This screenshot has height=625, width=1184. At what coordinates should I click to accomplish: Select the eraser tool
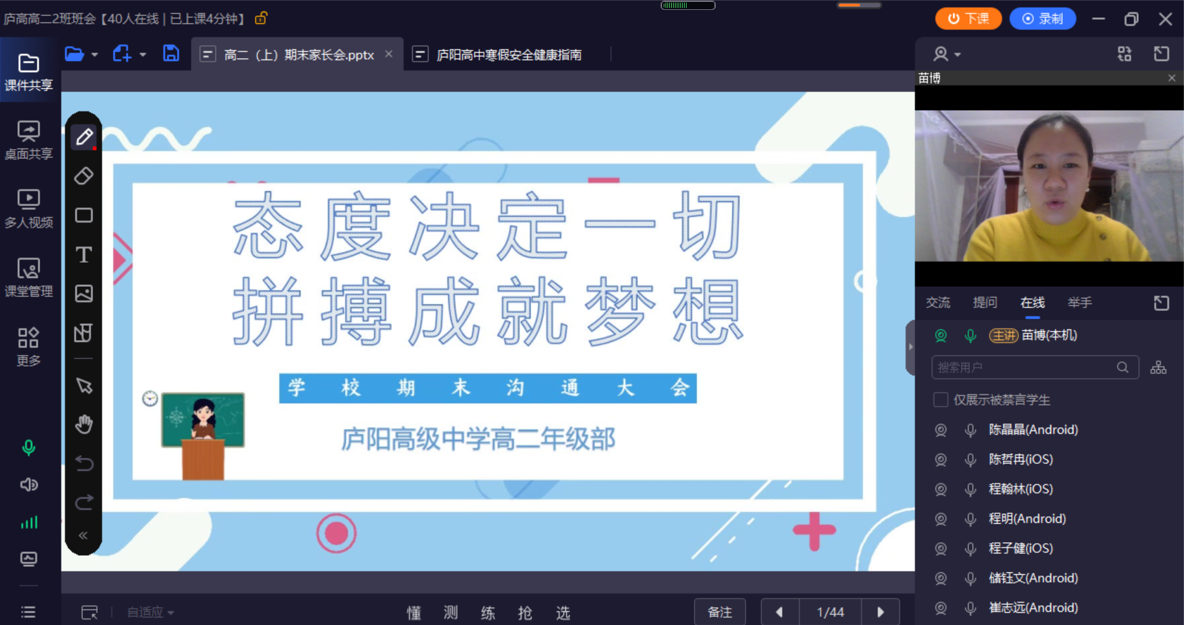(84, 176)
